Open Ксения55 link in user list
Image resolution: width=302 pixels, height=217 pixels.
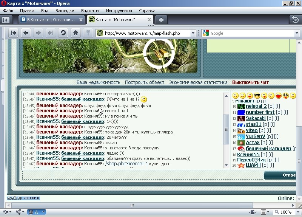tap(248, 155)
